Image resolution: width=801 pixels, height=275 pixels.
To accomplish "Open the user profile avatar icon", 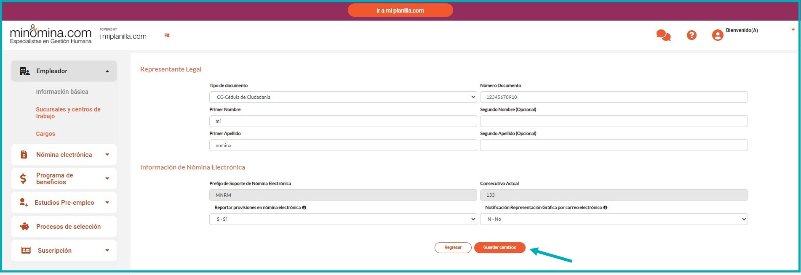I will pos(718,35).
